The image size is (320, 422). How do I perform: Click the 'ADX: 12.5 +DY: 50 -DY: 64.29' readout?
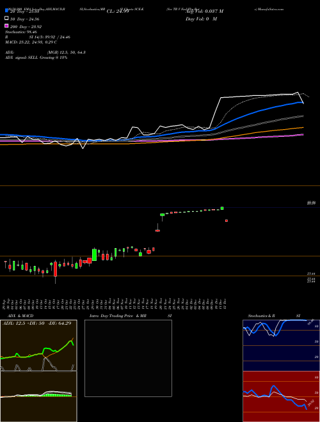point(37,324)
